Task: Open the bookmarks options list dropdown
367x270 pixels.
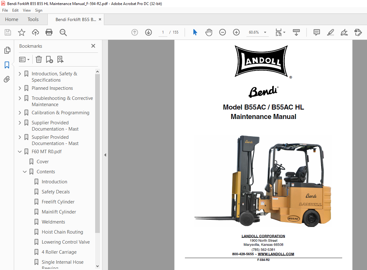Action: click(x=24, y=59)
